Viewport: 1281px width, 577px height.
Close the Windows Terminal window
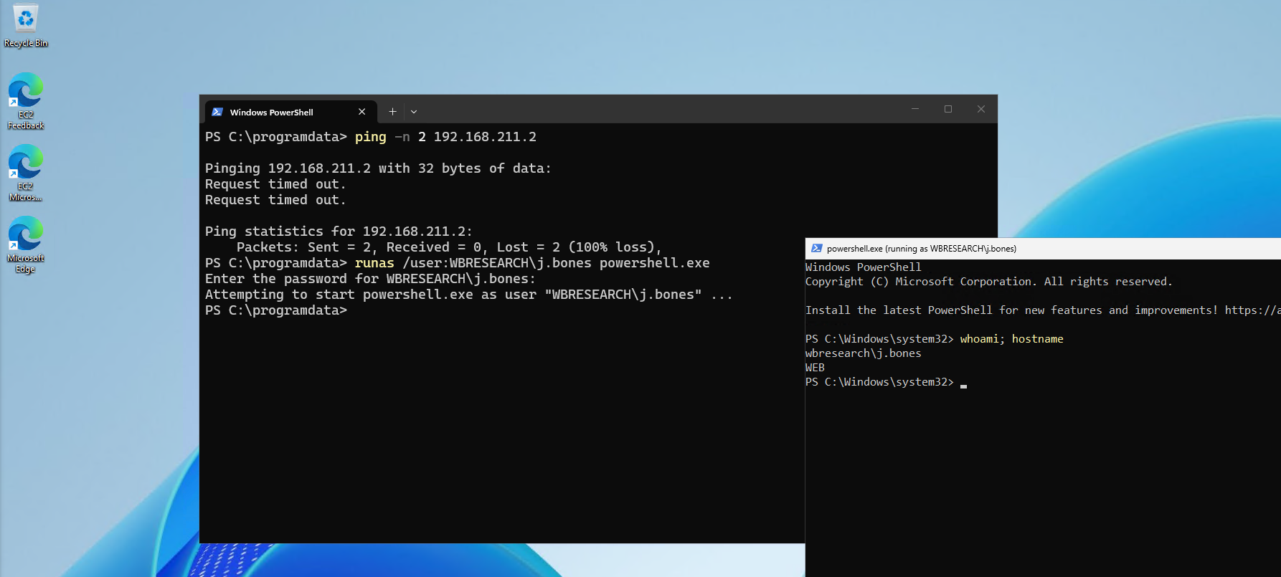pos(981,109)
